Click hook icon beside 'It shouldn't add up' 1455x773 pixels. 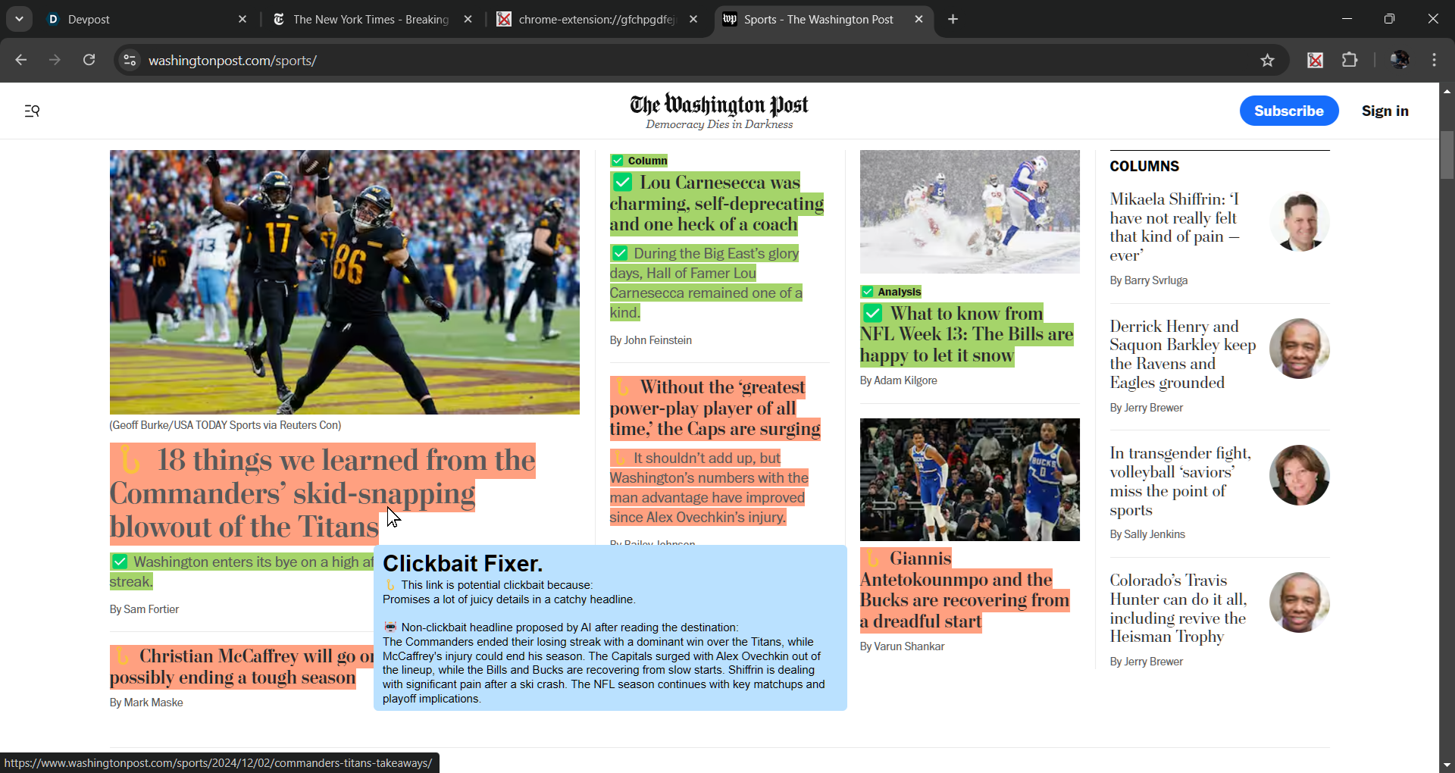click(x=620, y=458)
